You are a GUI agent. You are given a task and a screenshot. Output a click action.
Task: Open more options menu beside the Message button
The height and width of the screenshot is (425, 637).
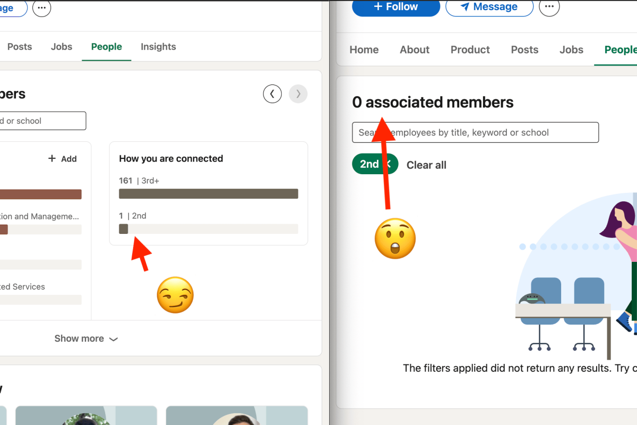coord(549,7)
